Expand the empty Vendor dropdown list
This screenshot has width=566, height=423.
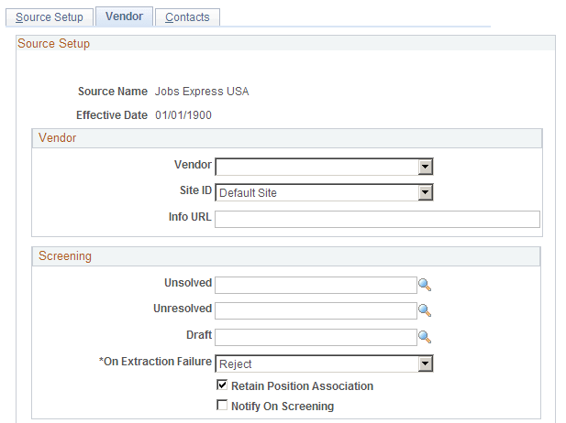point(425,167)
